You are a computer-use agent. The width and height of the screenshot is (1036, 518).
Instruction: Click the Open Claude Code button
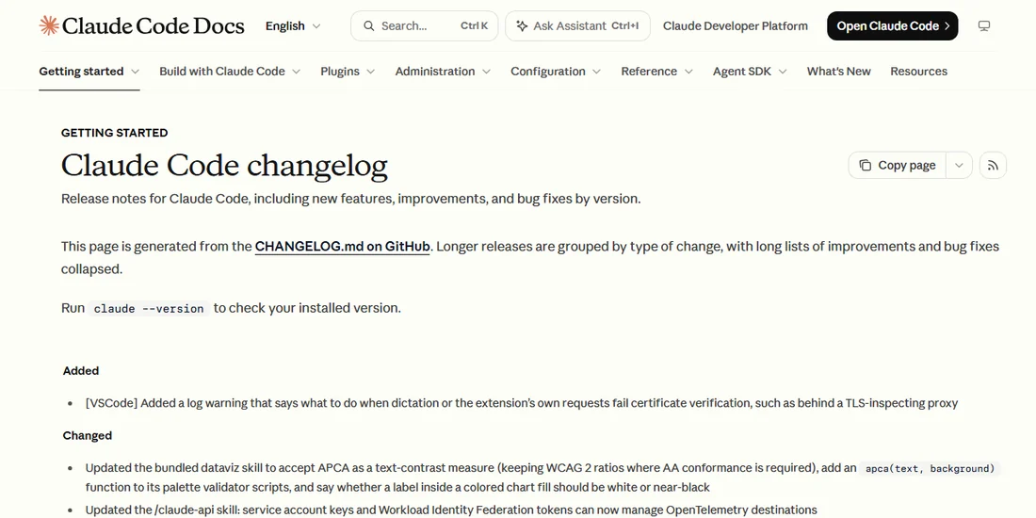[x=893, y=25]
